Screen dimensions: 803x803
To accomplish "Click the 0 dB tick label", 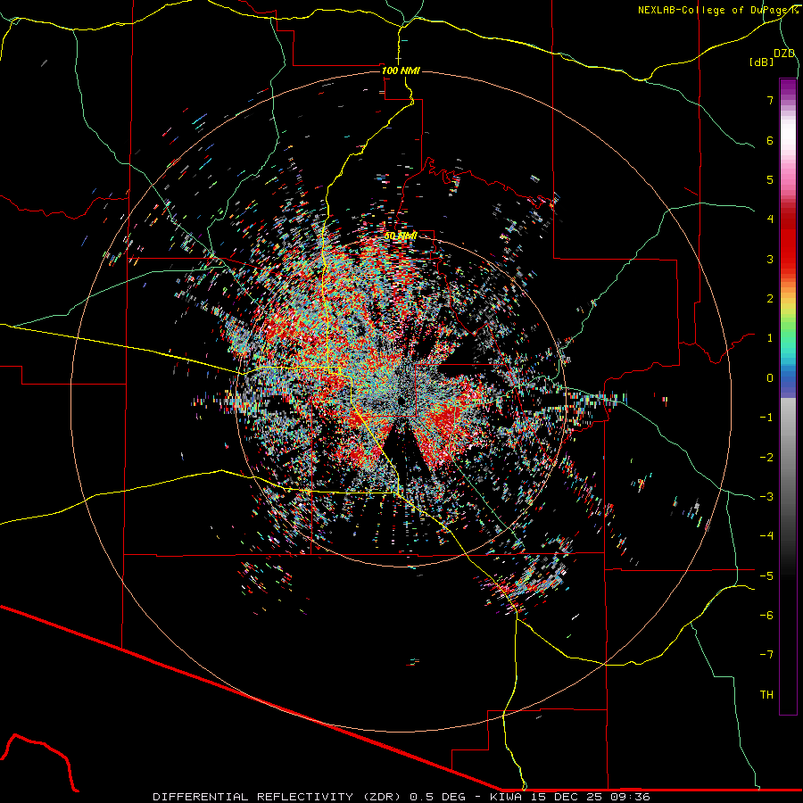I will click(x=770, y=378).
